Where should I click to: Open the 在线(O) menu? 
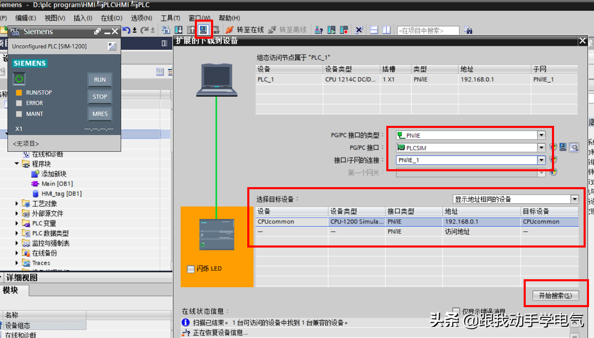pyautogui.click(x=111, y=18)
